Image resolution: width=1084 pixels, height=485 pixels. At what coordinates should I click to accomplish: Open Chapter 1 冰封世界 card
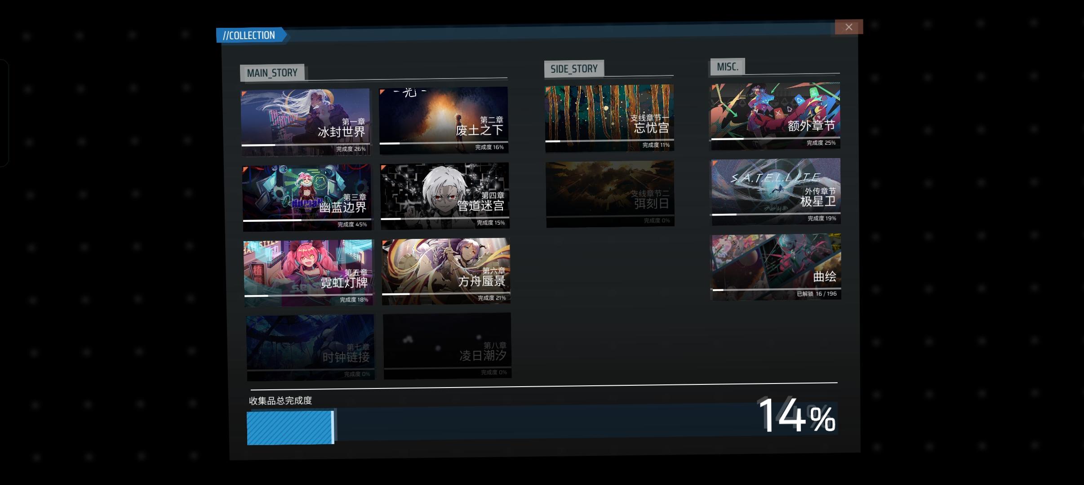click(x=306, y=122)
